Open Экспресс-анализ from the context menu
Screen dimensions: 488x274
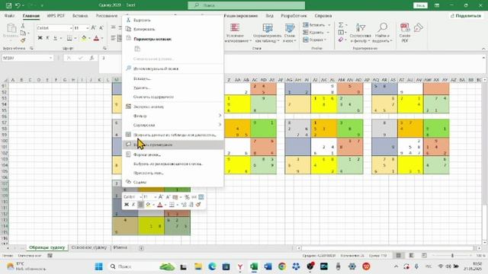(173, 107)
